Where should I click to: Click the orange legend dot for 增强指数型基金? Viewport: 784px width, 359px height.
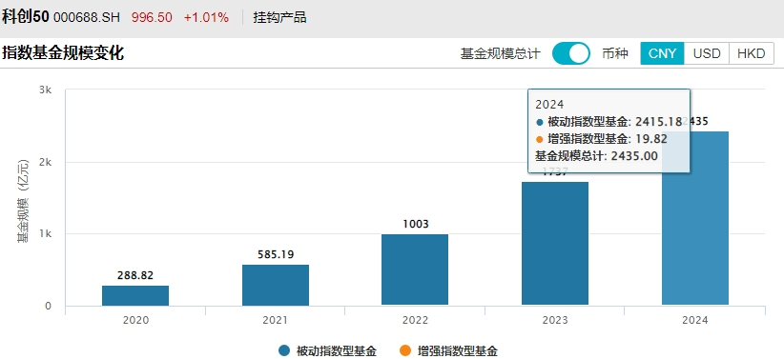[x=405, y=351]
